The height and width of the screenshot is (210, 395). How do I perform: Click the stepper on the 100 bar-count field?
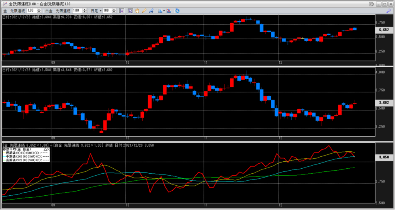tap(114, 11)
